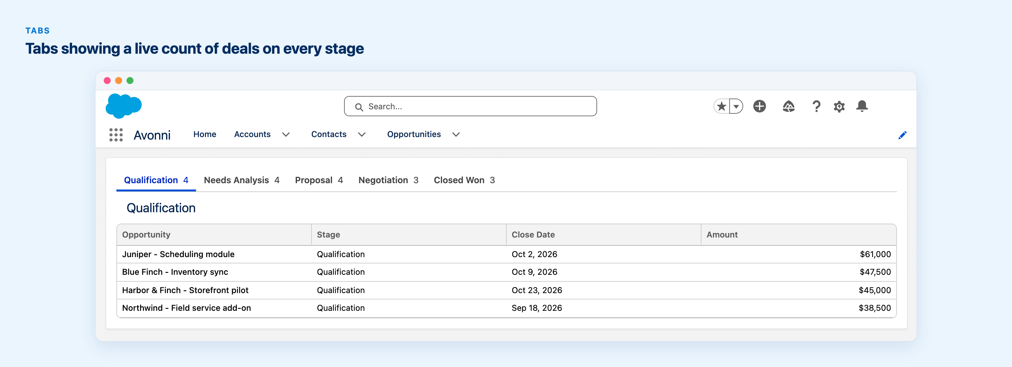
Task: Open the Opportunities nav item
Action: [414, 134]
